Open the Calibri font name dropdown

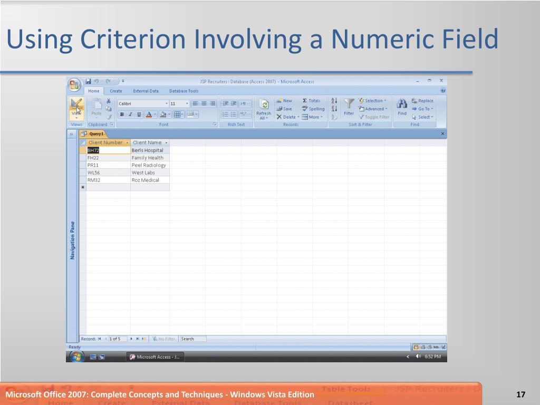coord(166,104)
